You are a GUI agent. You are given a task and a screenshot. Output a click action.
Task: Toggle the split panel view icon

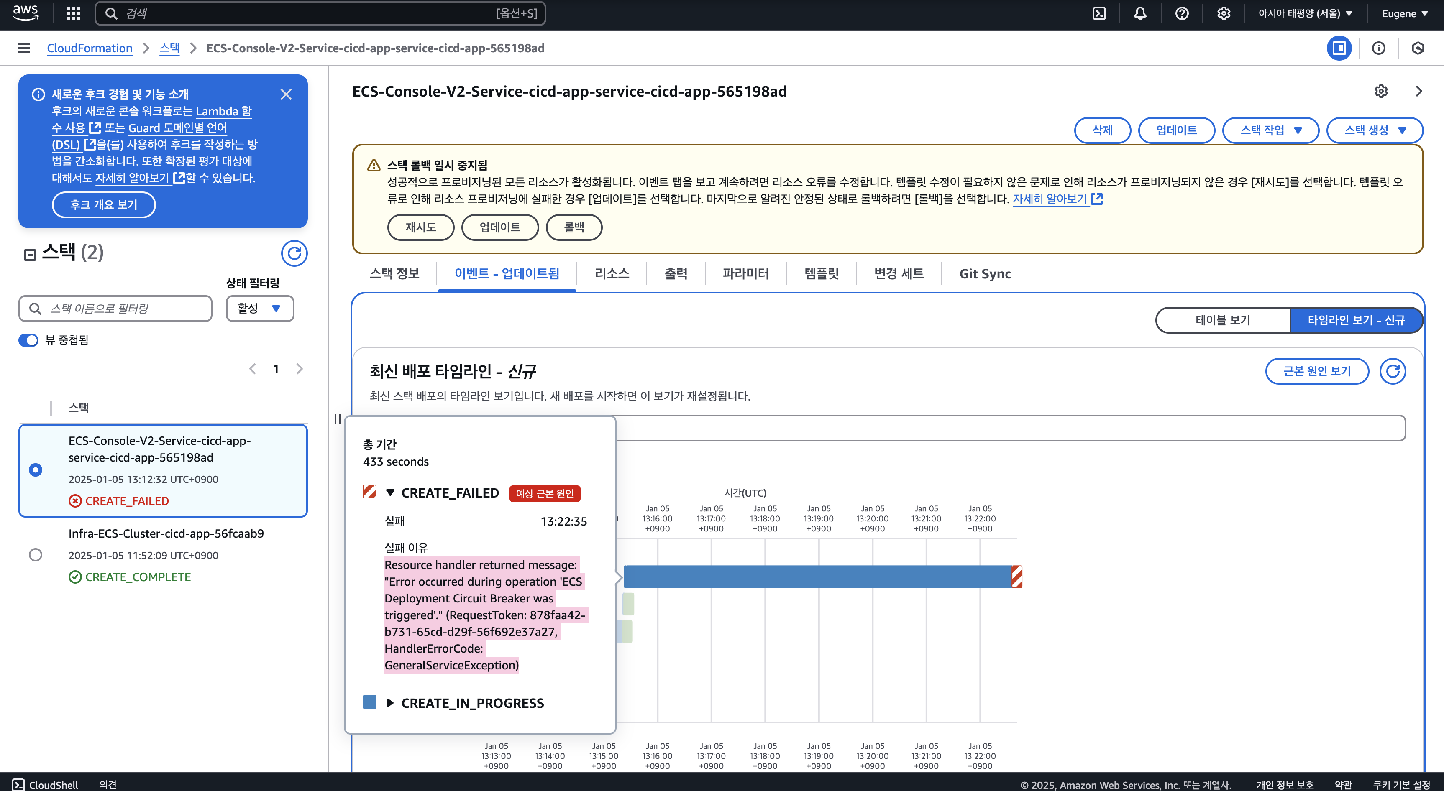click(1339, 48)
